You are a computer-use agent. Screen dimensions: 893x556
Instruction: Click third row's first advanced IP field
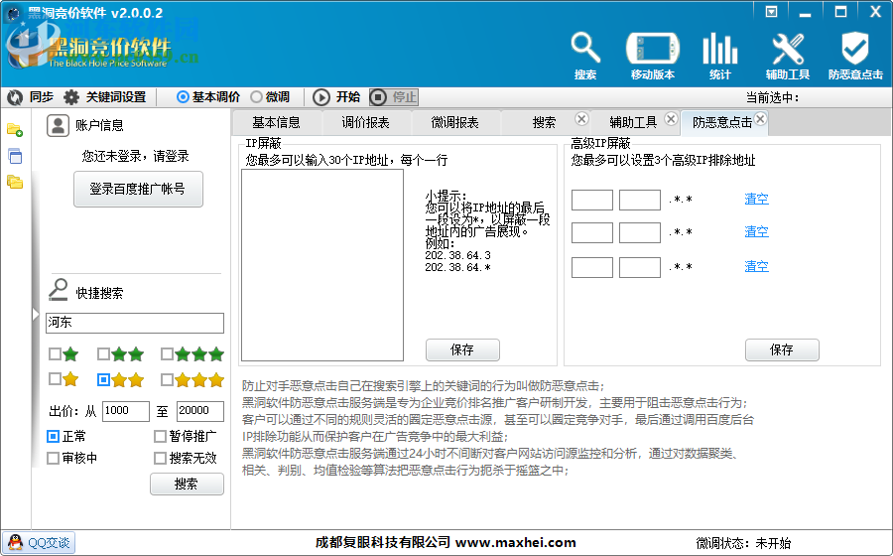tap(592, 267)
